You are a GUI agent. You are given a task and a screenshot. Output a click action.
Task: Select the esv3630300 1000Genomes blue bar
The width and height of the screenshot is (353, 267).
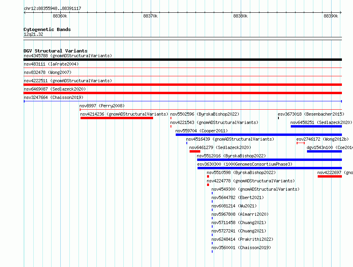270,168
